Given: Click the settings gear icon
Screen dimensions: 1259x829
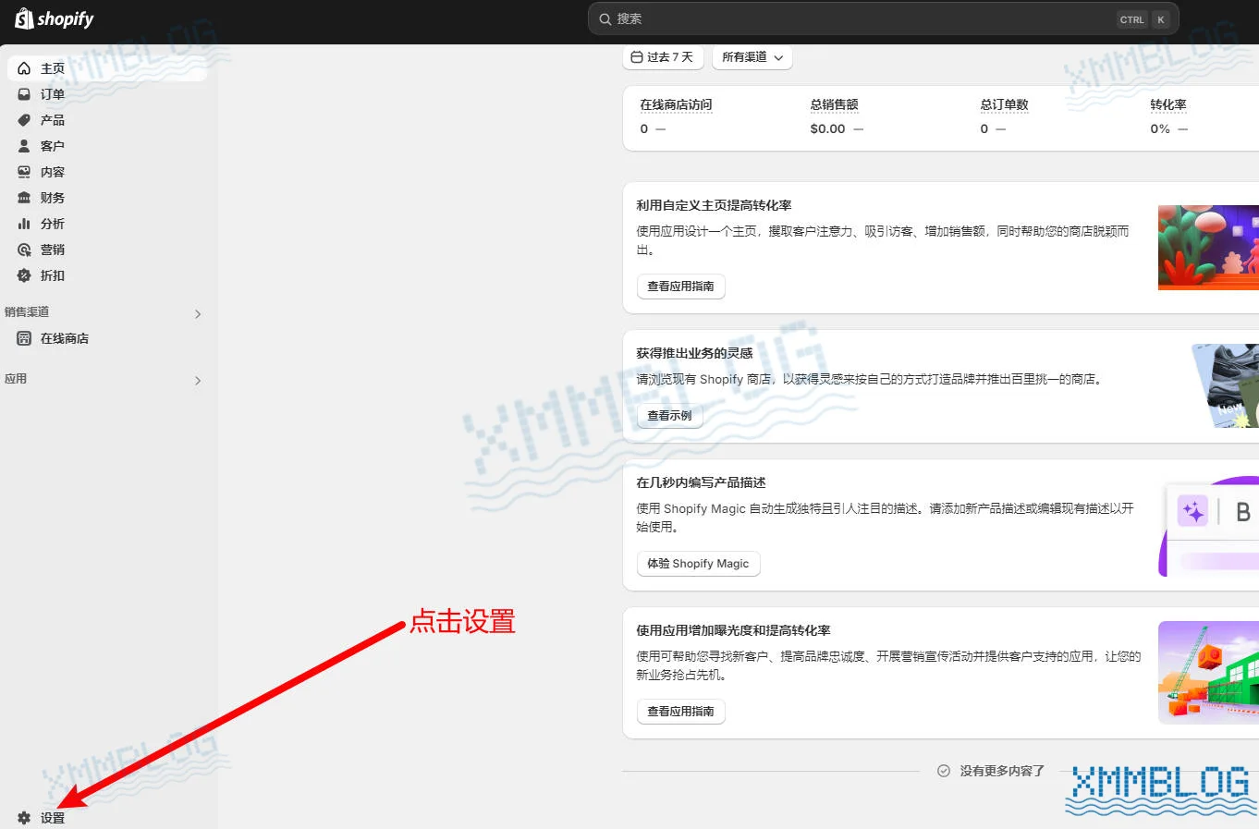Looking at the screenshot, I should [24, 818].
